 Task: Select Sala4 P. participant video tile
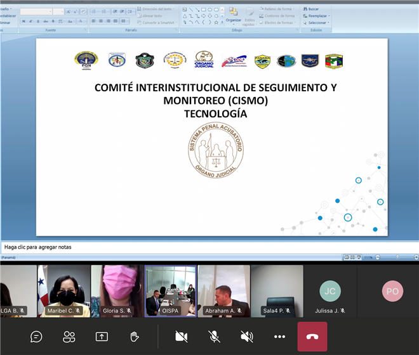[277, 291]
